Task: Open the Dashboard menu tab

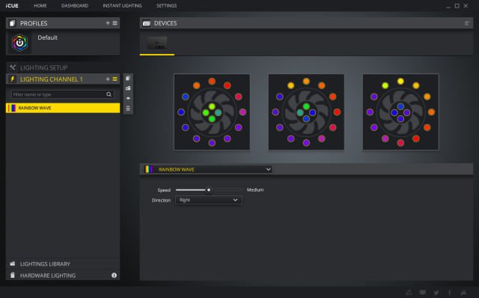Action: [x=75, y=6]
